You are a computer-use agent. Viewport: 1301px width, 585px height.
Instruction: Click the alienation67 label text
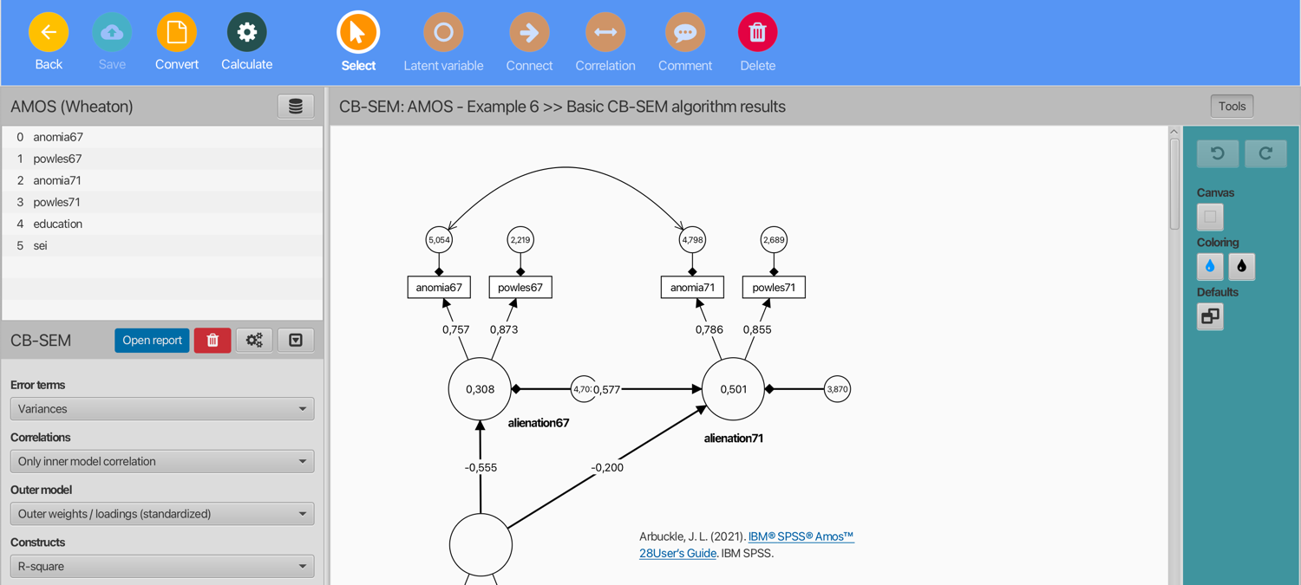click(539, 423)
